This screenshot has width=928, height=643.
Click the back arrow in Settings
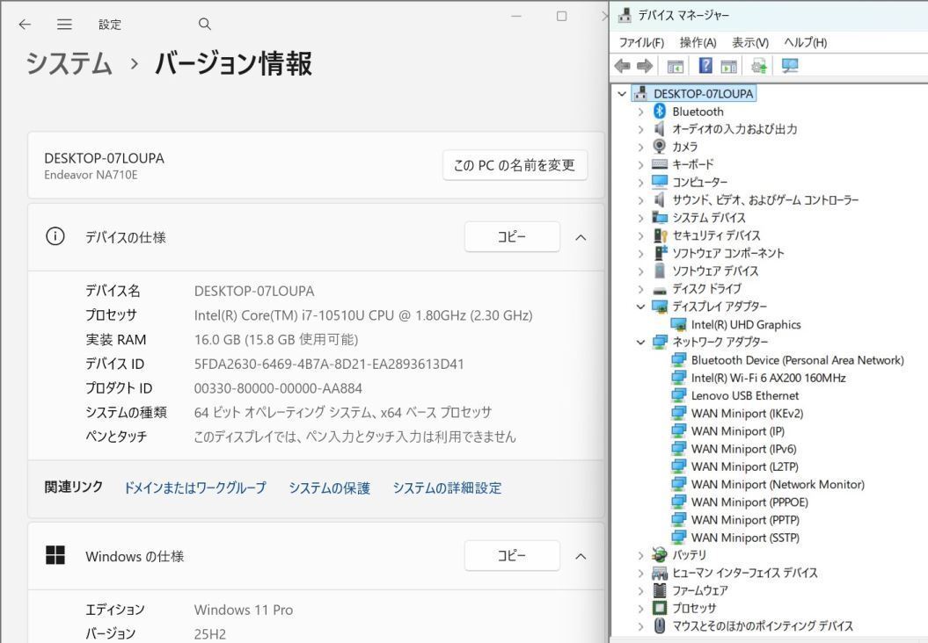[x=24, y=24]
